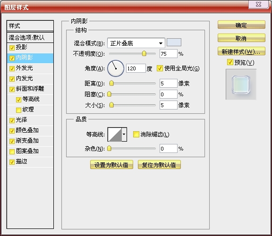Select the 斜面和浮雕 style entry

[30, 89]
